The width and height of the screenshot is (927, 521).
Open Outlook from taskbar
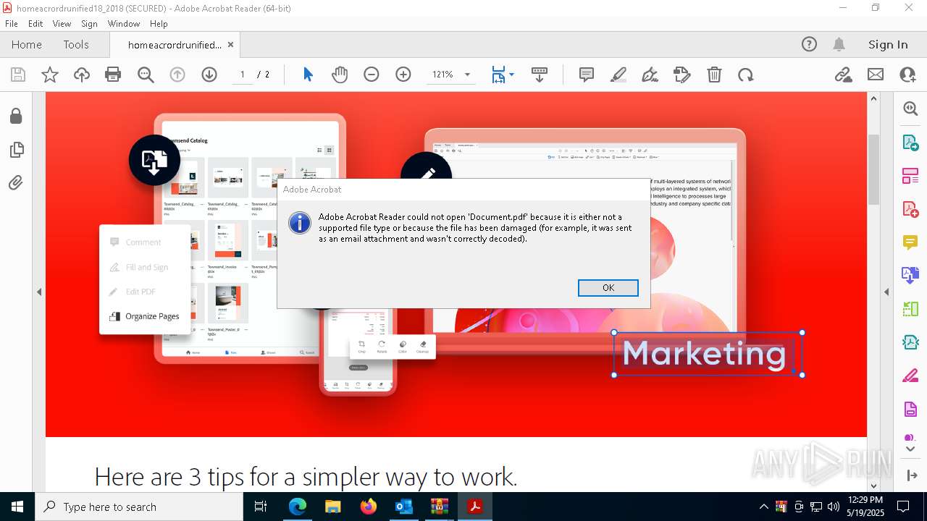(404, 507)
